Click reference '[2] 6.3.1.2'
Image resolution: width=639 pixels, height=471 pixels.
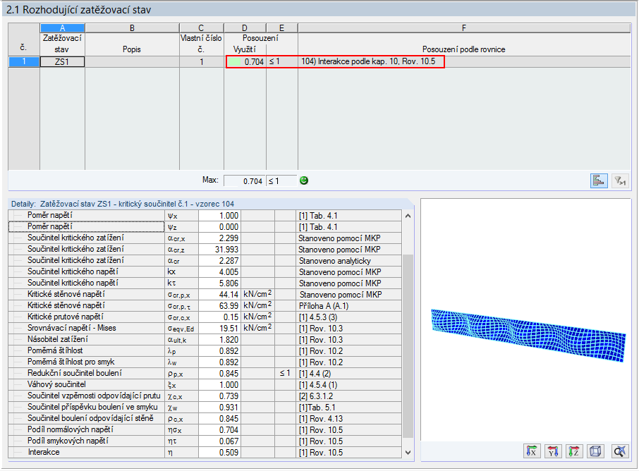click(315, 396)
